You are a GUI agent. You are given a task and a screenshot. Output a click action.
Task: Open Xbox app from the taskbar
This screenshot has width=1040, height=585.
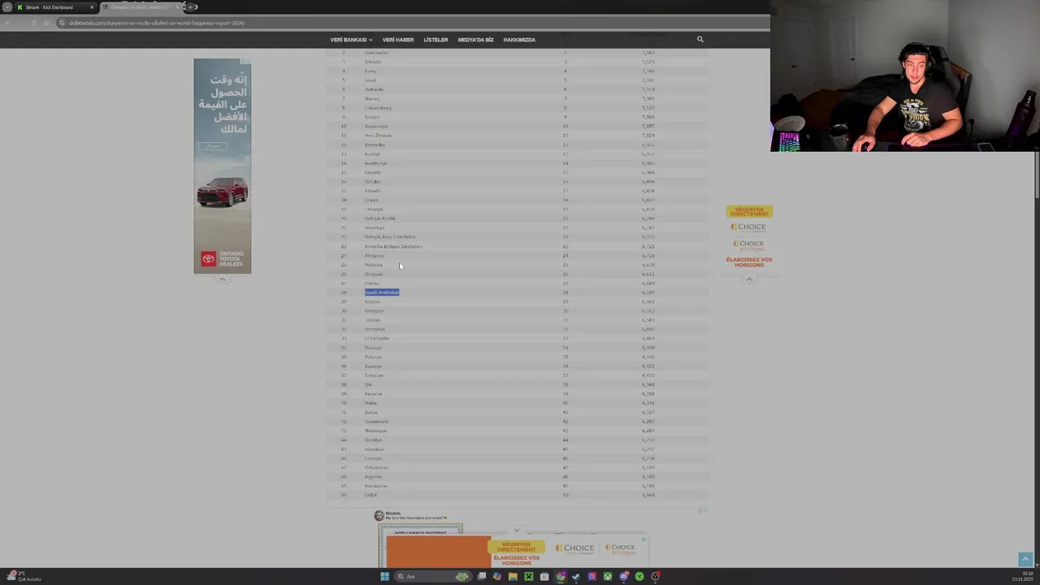(x=608, y=576)
